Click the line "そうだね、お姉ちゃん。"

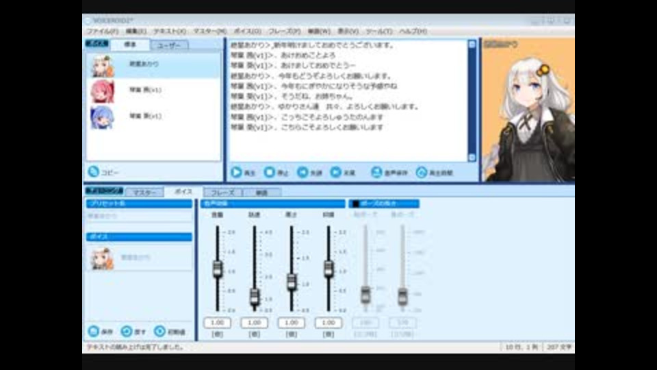click(x=317, y=96)
